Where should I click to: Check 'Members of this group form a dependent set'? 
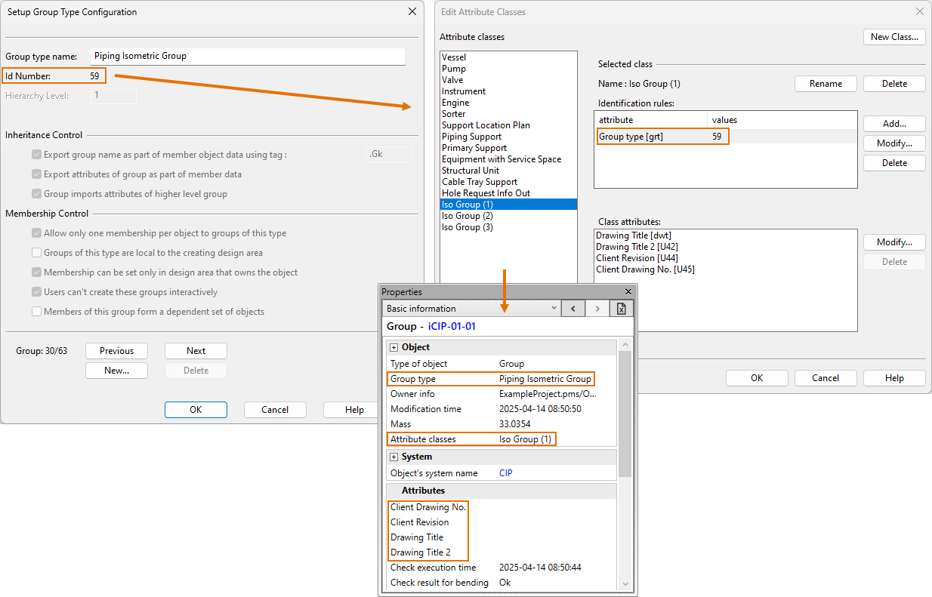click(37, 312)
